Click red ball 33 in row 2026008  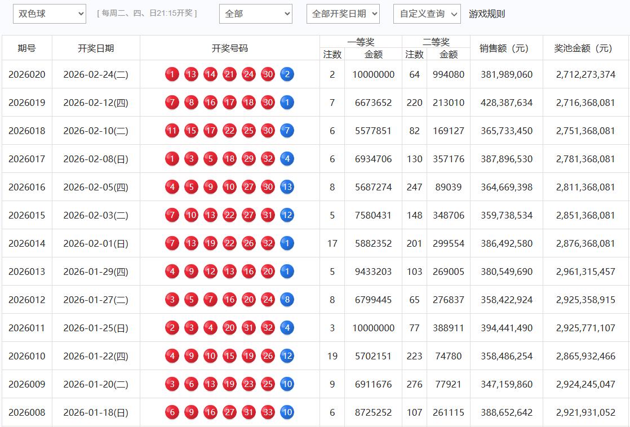click(x=268, y=412)
